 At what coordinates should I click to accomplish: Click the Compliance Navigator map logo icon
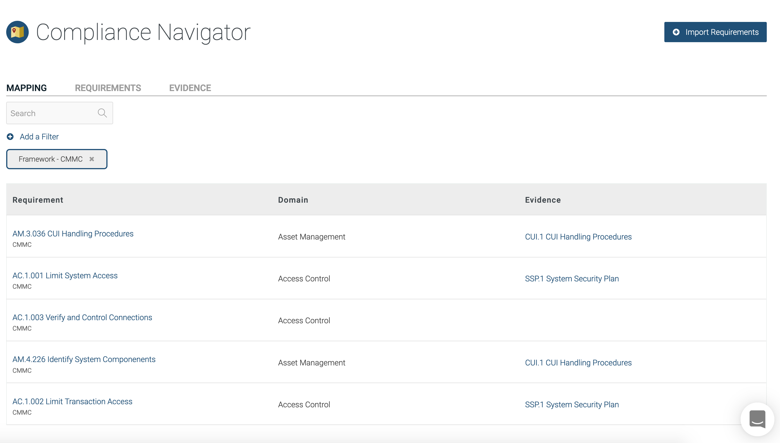[x=17, y=32]
